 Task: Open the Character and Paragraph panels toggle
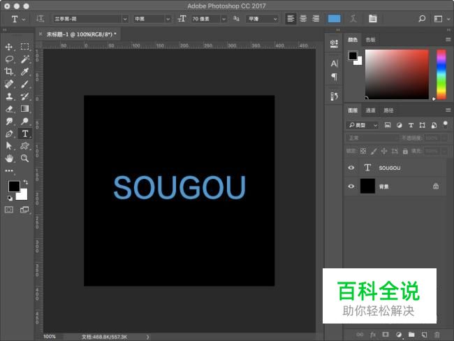(x=373, y=19)
